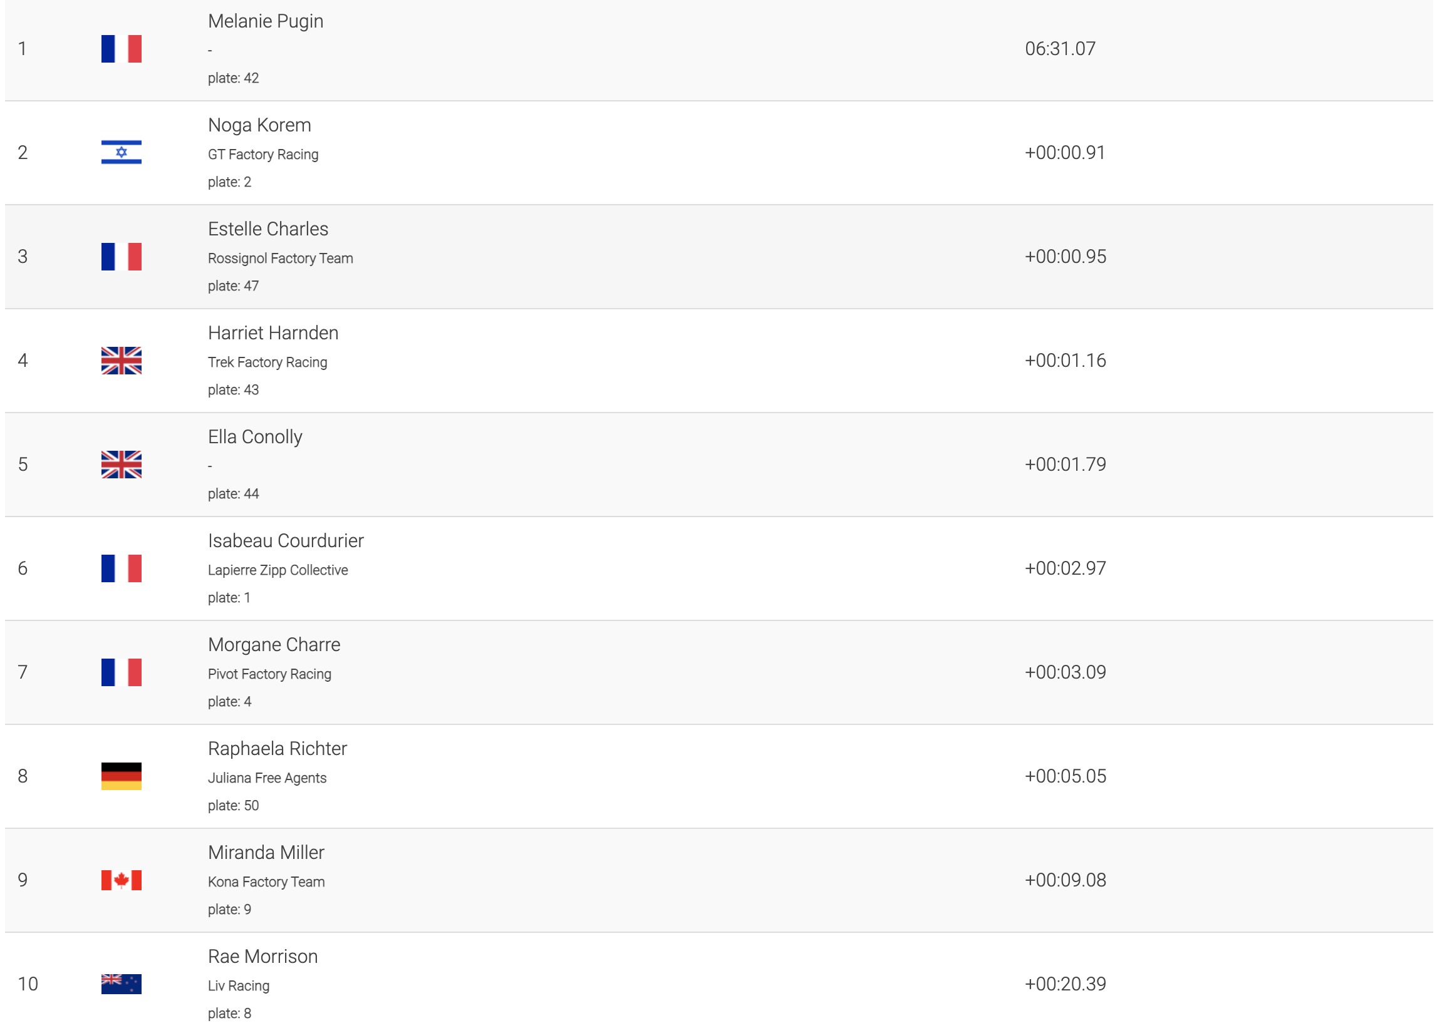Click the German flag beside Raphaela Richter

[x=121, y=776]
